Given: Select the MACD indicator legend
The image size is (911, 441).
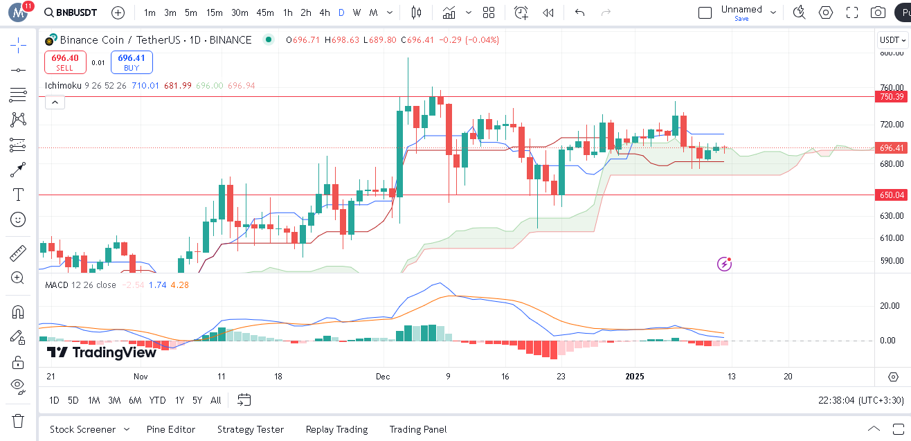Looking at the screenshot, I should pos(58,285).
